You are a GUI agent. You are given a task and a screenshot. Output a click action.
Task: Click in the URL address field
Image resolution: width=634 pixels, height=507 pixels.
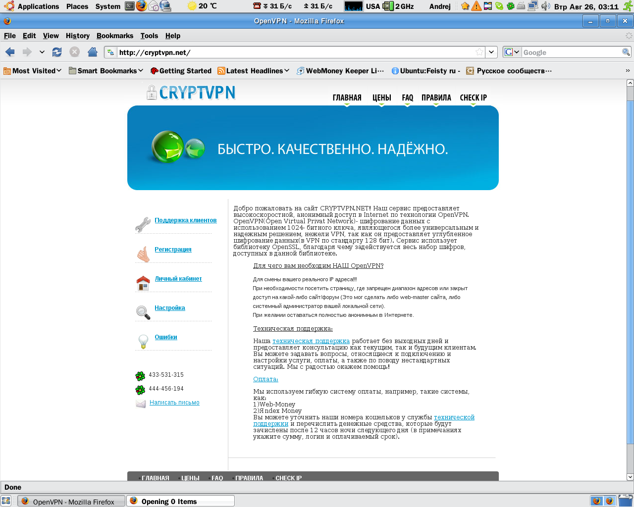pos(296,52)
